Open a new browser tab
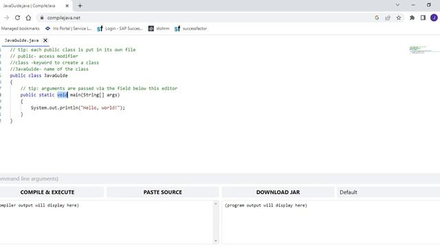440x247 pixels. 80,5
